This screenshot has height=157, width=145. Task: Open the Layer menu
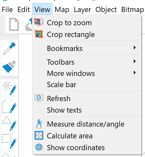point(83,10)
